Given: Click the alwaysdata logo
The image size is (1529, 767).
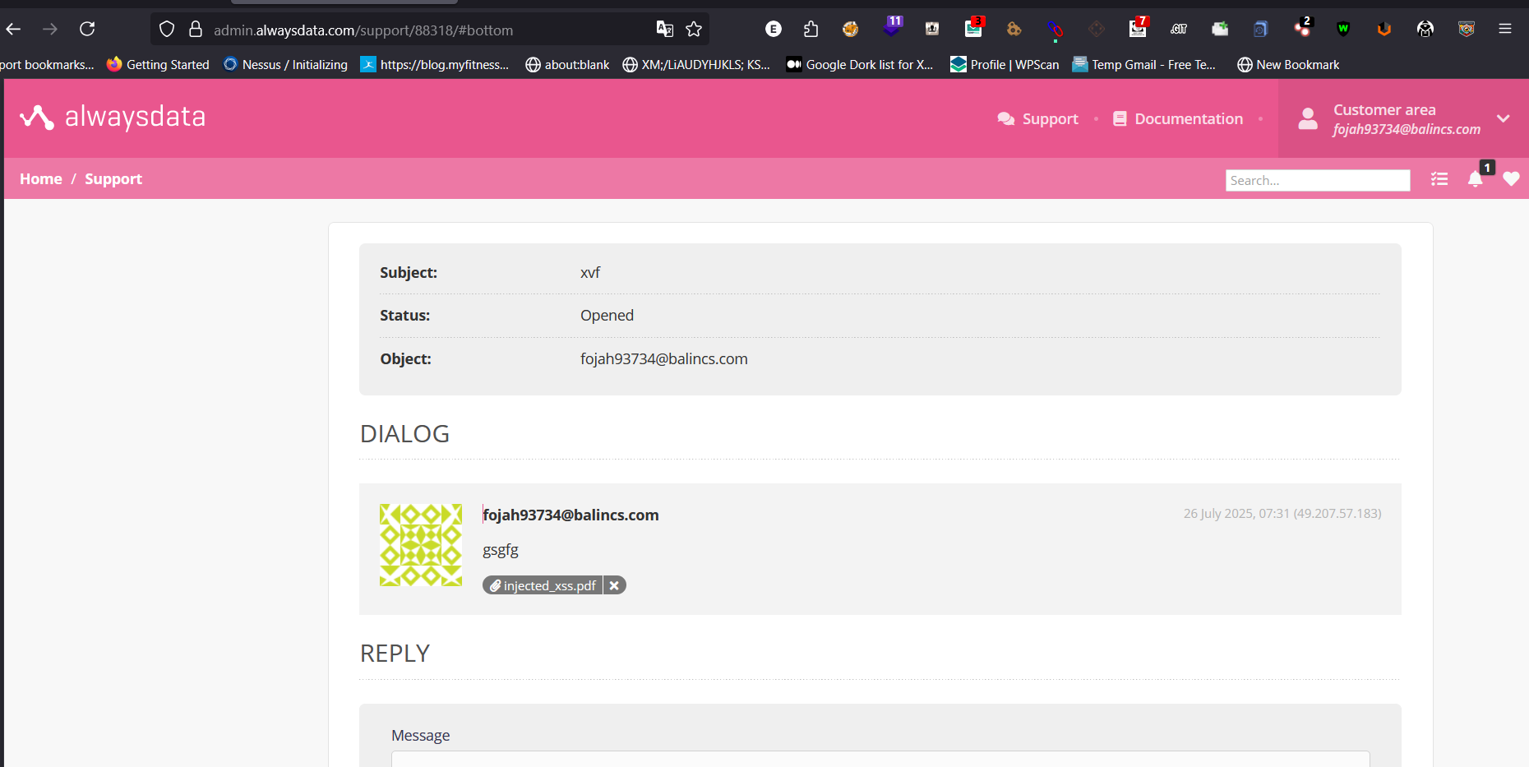Looking at the screenshot, I should (113, 118).
